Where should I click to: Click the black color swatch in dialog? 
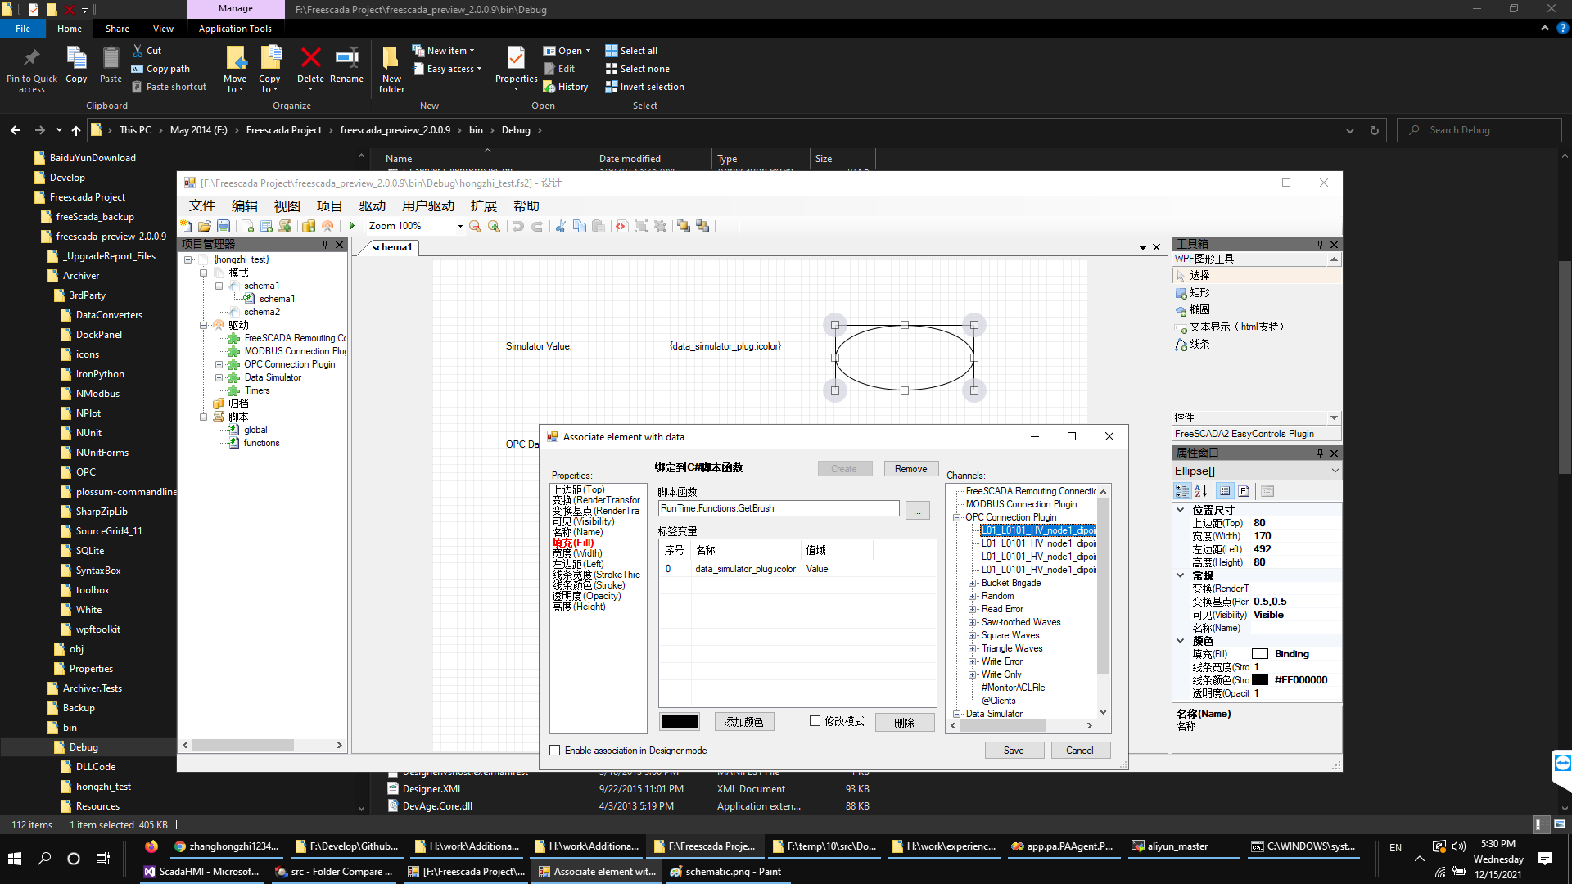pyautogui.click(x=680, y=722)
